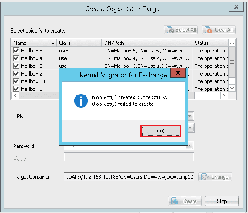
Task: Click the horizontal scroll left arrow
Action: click(x=15, y=95)
